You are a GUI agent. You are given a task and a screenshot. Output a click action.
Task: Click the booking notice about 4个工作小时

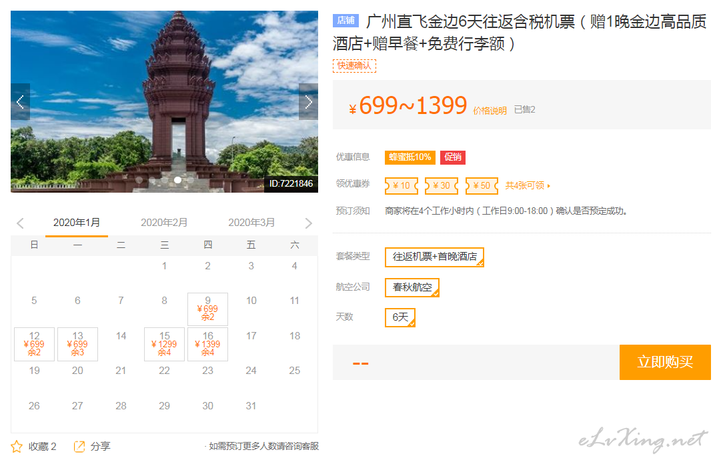click(x=506, y=211)
